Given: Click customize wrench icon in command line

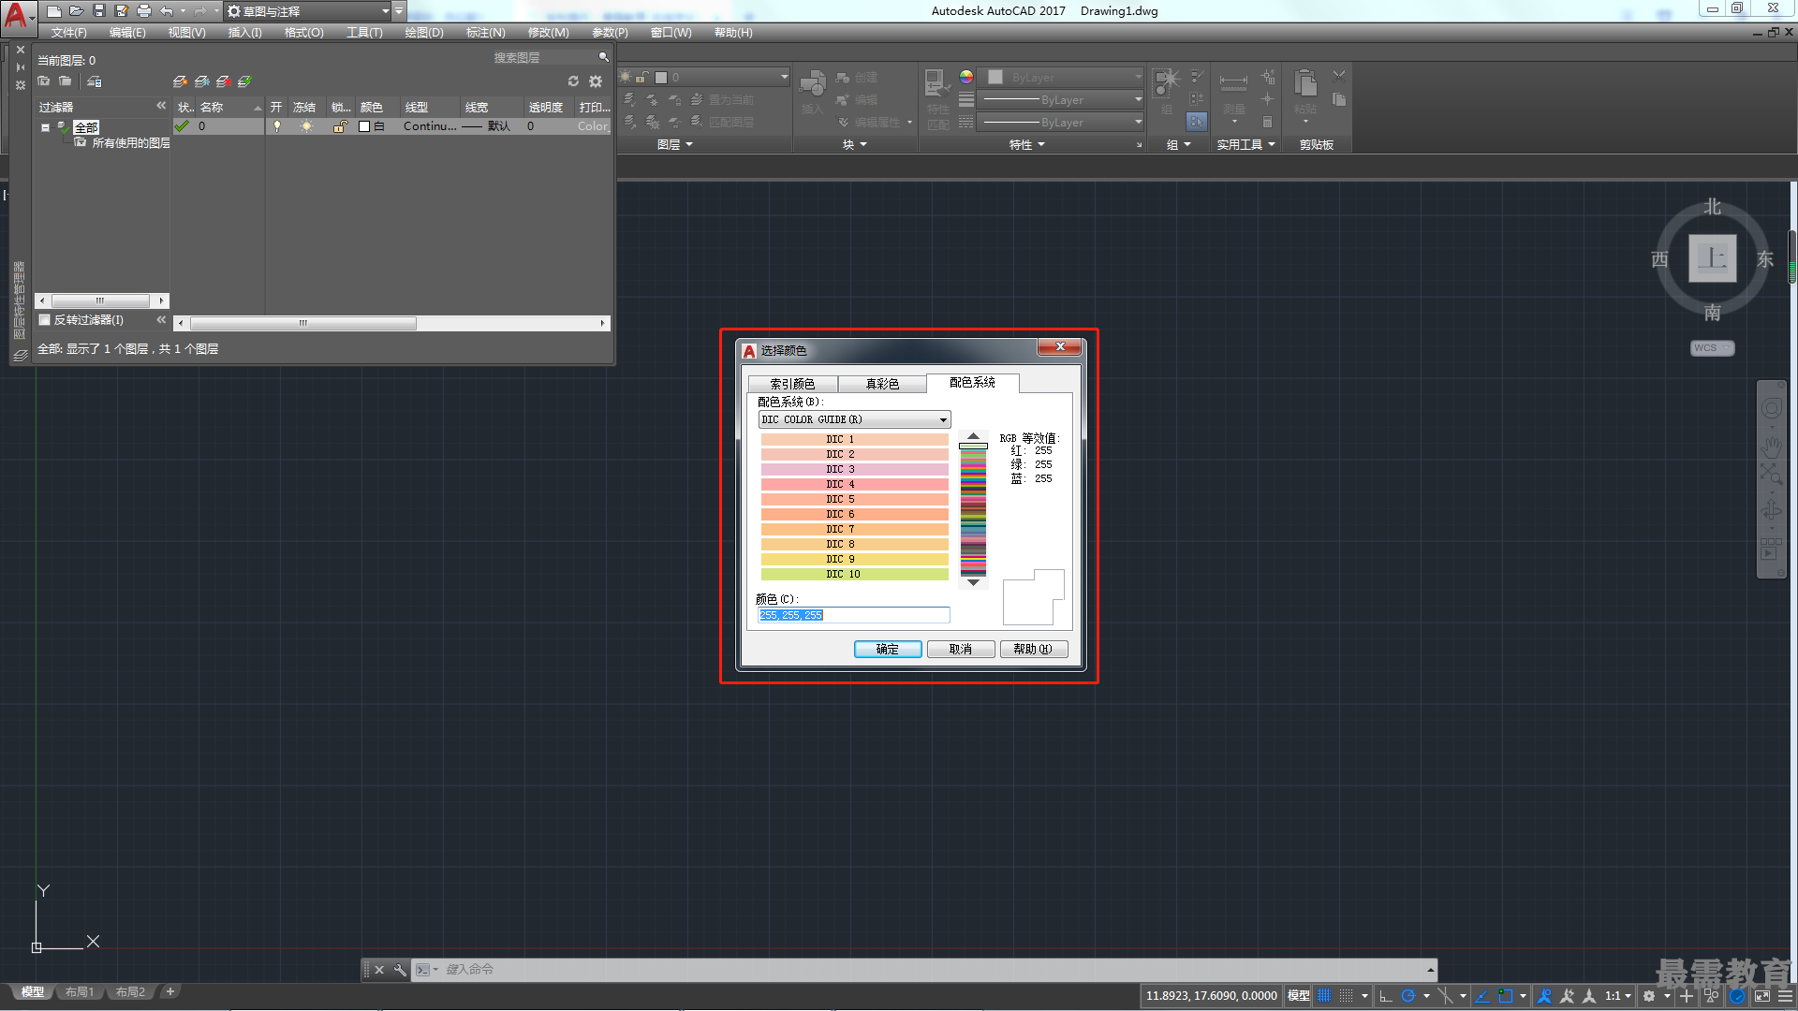Looking at the screenshot, I should 400,970.
